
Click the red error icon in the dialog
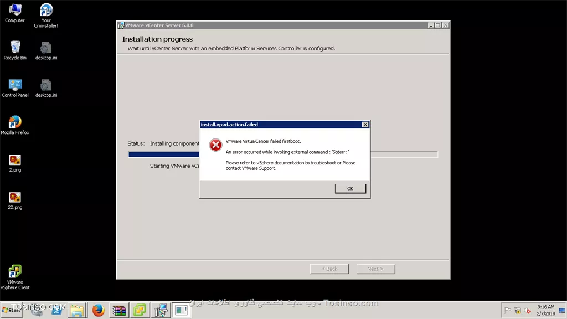tap(215, 145)
